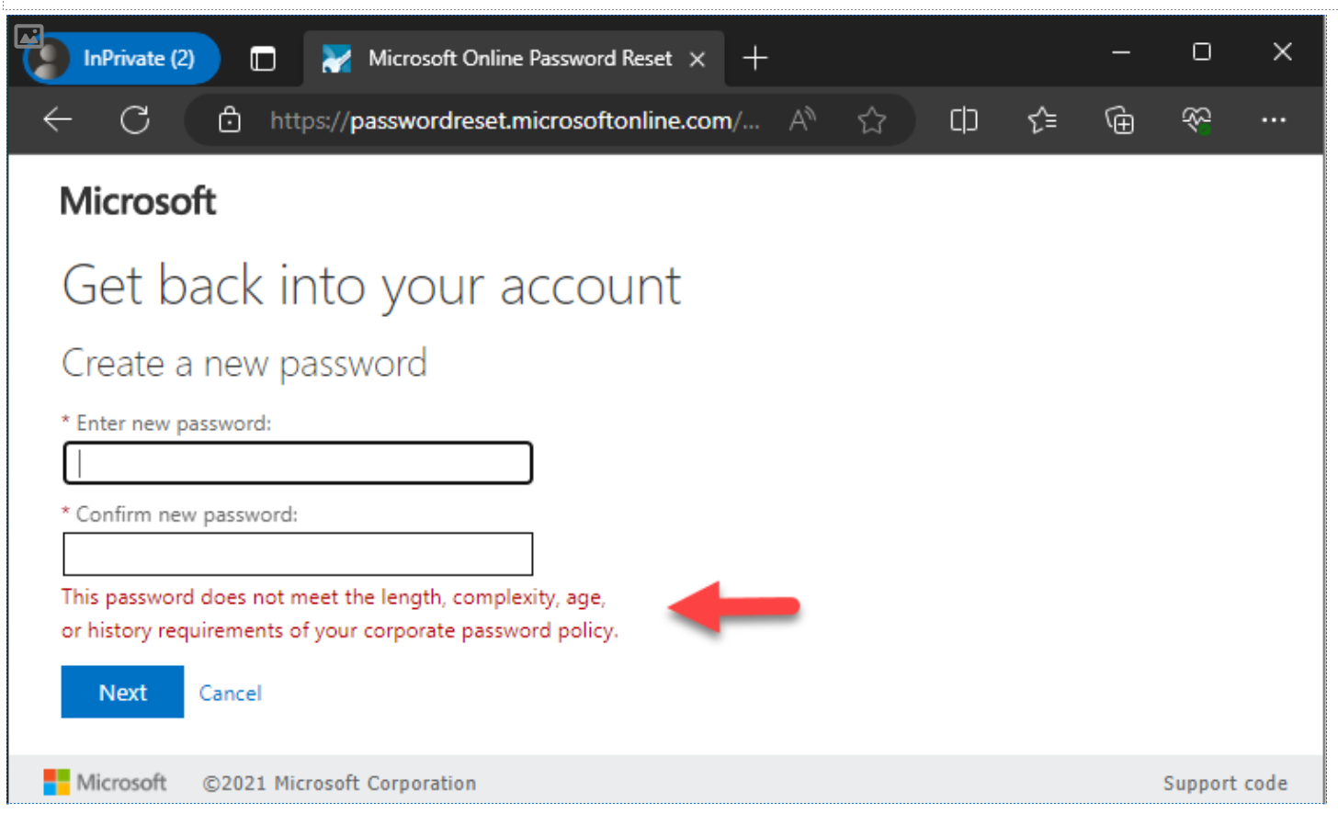Screen dimensions: 1338x813
Task: Click the Create a new password subheading
Action: click(x=244, y=364)
